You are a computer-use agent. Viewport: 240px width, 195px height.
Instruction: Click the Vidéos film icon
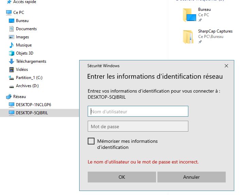pyautogui.click(x=12, y=70)
